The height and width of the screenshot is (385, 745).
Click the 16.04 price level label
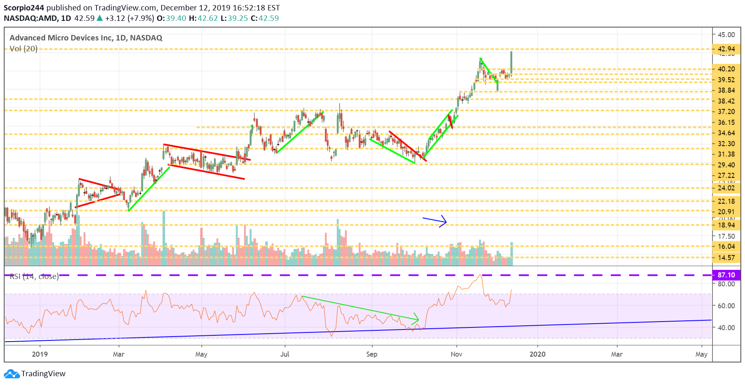(x=726, y=247)
